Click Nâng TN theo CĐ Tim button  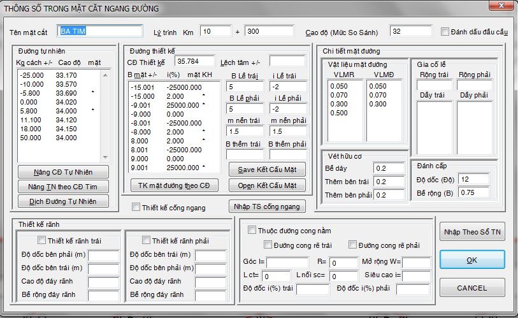click(63, 187)
